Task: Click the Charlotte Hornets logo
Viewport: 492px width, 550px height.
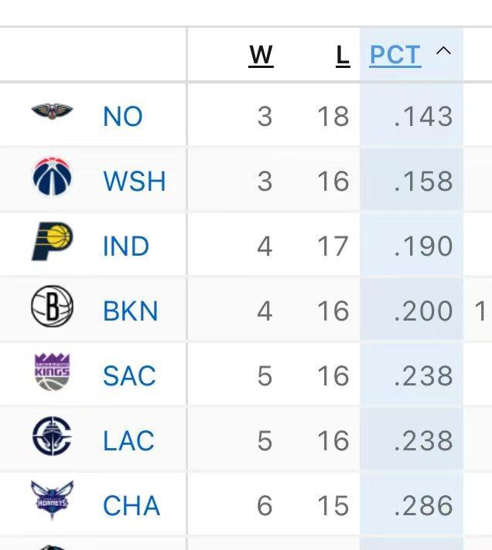Action: 52,502
